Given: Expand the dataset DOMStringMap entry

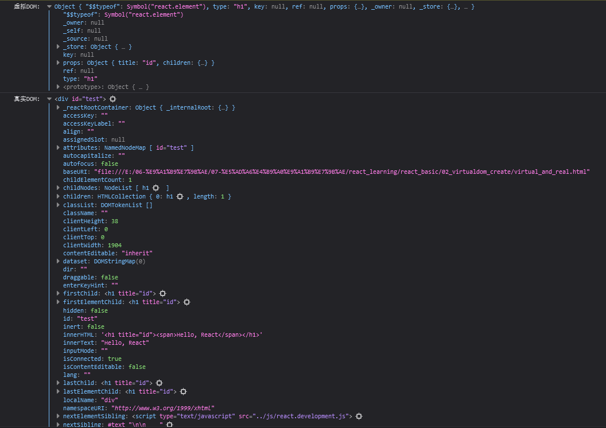Looking at the screenshot, I should [x=59, y=261].
